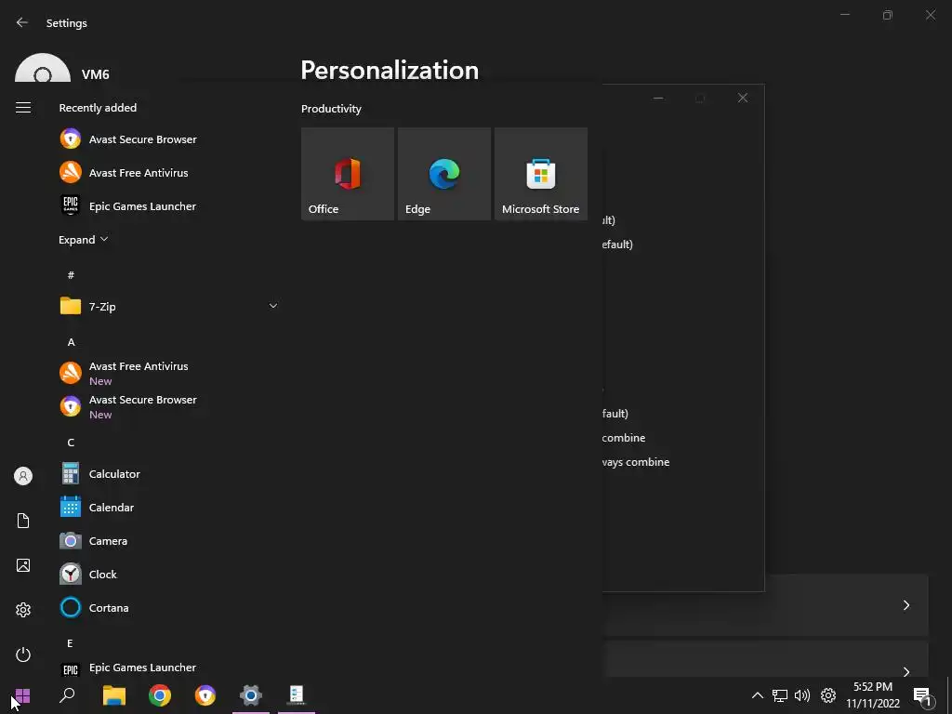The height and width of the screenshot is (714, 952).
Task: Select the E letter header in app list
Action: 71,643
